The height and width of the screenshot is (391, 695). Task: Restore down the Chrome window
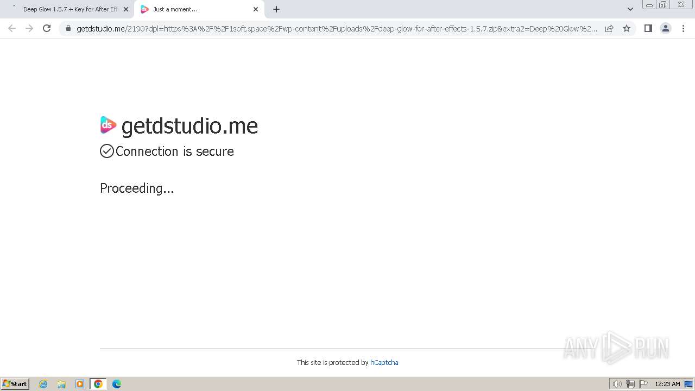[x=663, y=5]
